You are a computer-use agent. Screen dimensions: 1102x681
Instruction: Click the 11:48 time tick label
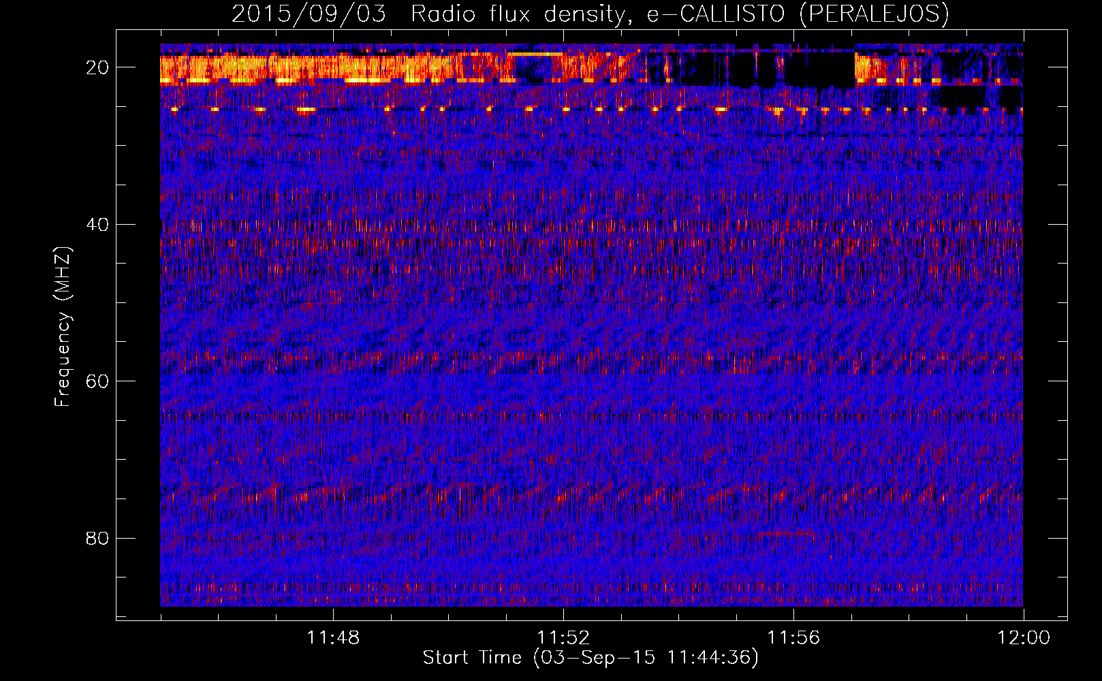pyautogui.click(x=333, y=638)
